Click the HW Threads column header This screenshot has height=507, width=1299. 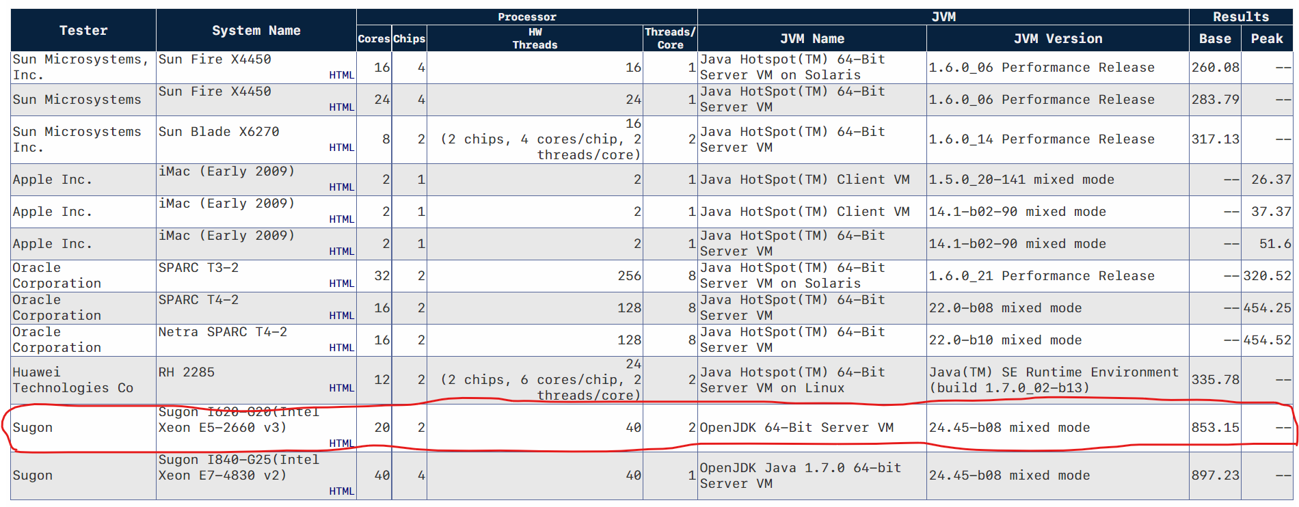click(535, 39)
